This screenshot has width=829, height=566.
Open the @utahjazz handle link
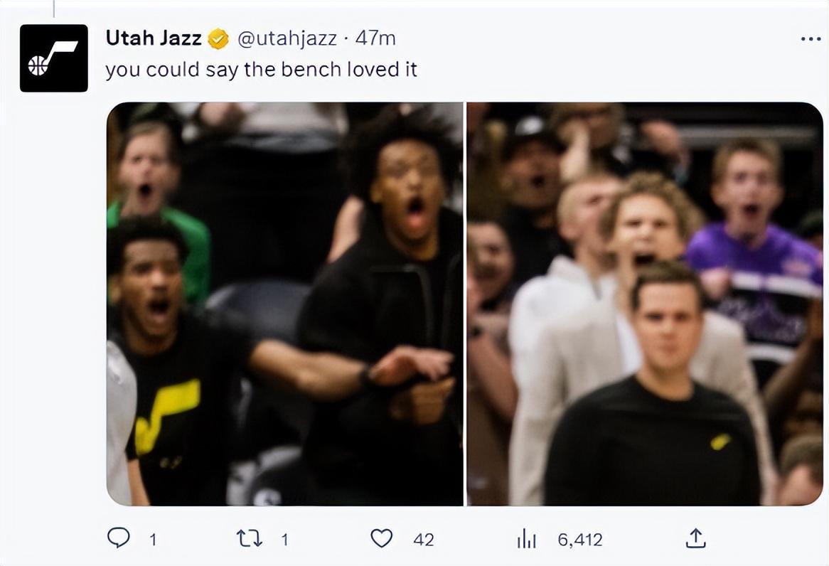(x=287, y=38)
